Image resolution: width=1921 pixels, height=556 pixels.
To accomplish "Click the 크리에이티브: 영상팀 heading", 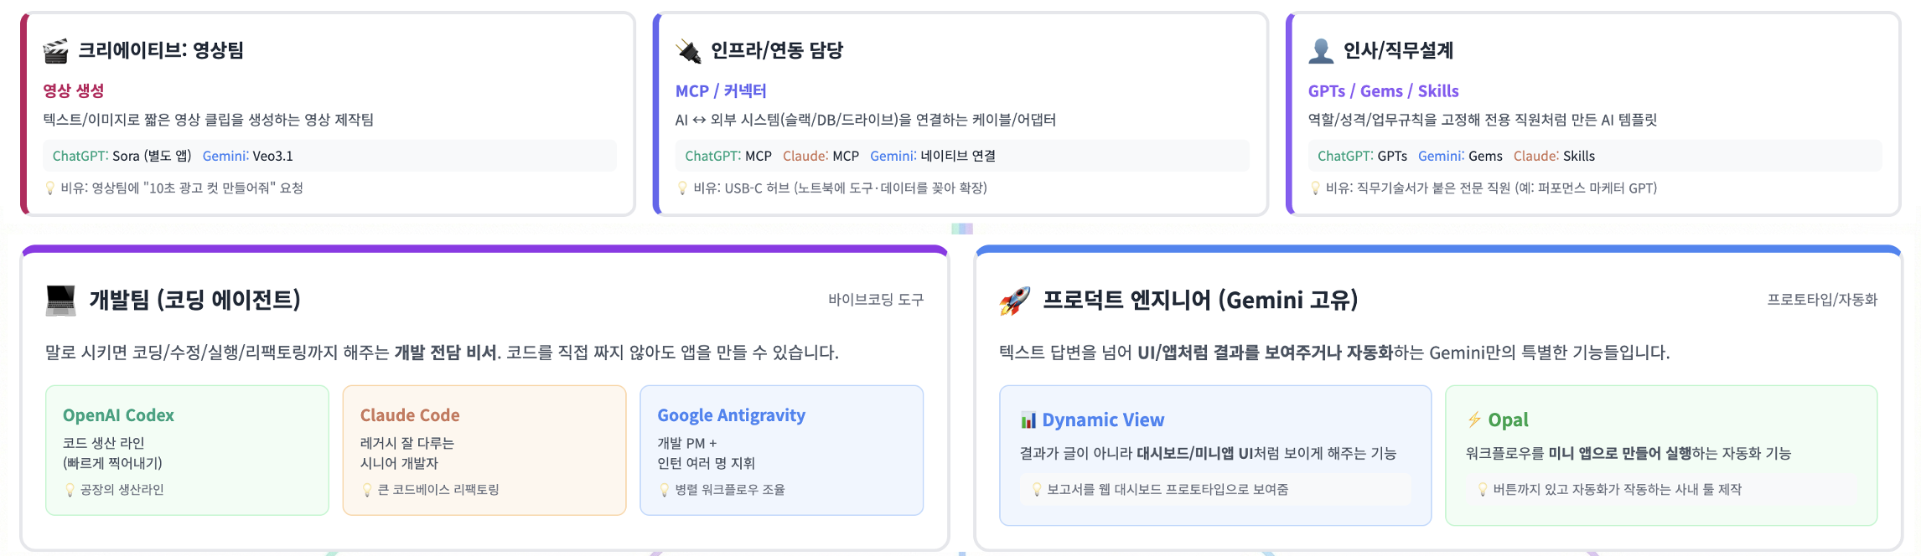I will [161, 50].
